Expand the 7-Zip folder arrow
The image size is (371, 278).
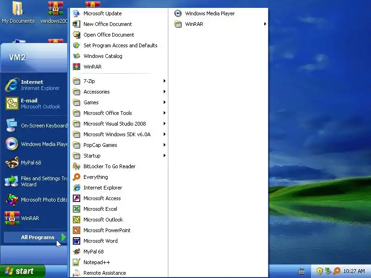coord(165,81)
